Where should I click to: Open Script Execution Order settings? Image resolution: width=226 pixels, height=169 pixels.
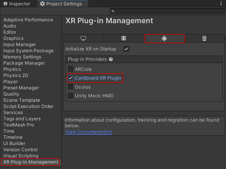[29, 106]
